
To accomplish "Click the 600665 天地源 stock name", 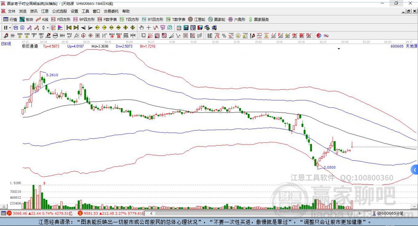I will click(x=404, y=46).
